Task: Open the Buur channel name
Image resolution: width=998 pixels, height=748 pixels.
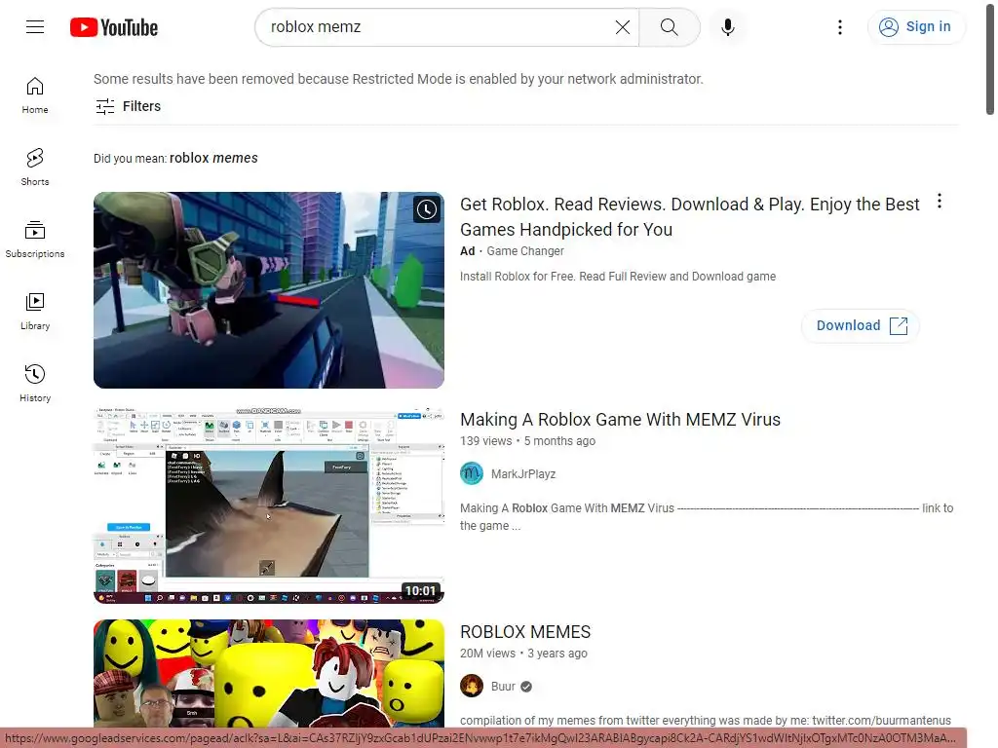Action: tap(503, 687)
